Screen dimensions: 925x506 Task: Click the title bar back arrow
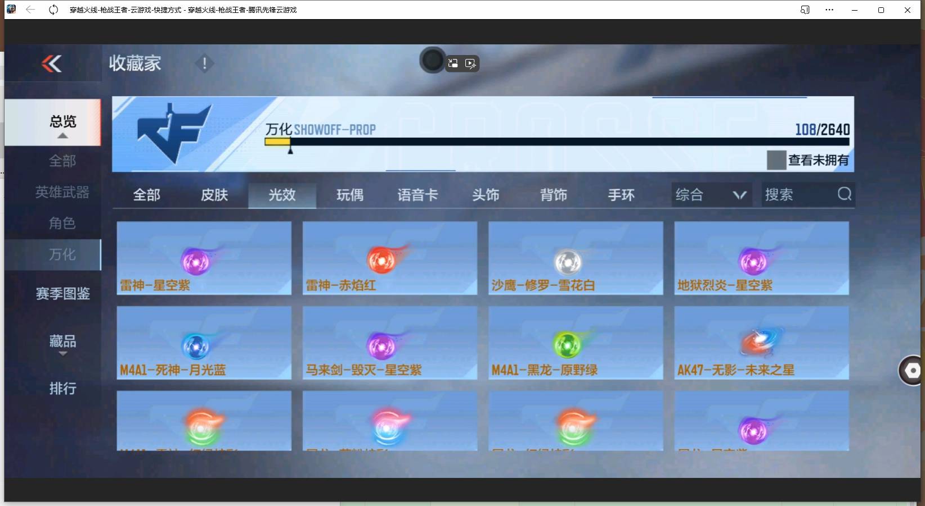pos(30,10)
